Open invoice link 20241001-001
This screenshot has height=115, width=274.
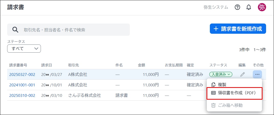pyautogui.click(x=22, y=85)
